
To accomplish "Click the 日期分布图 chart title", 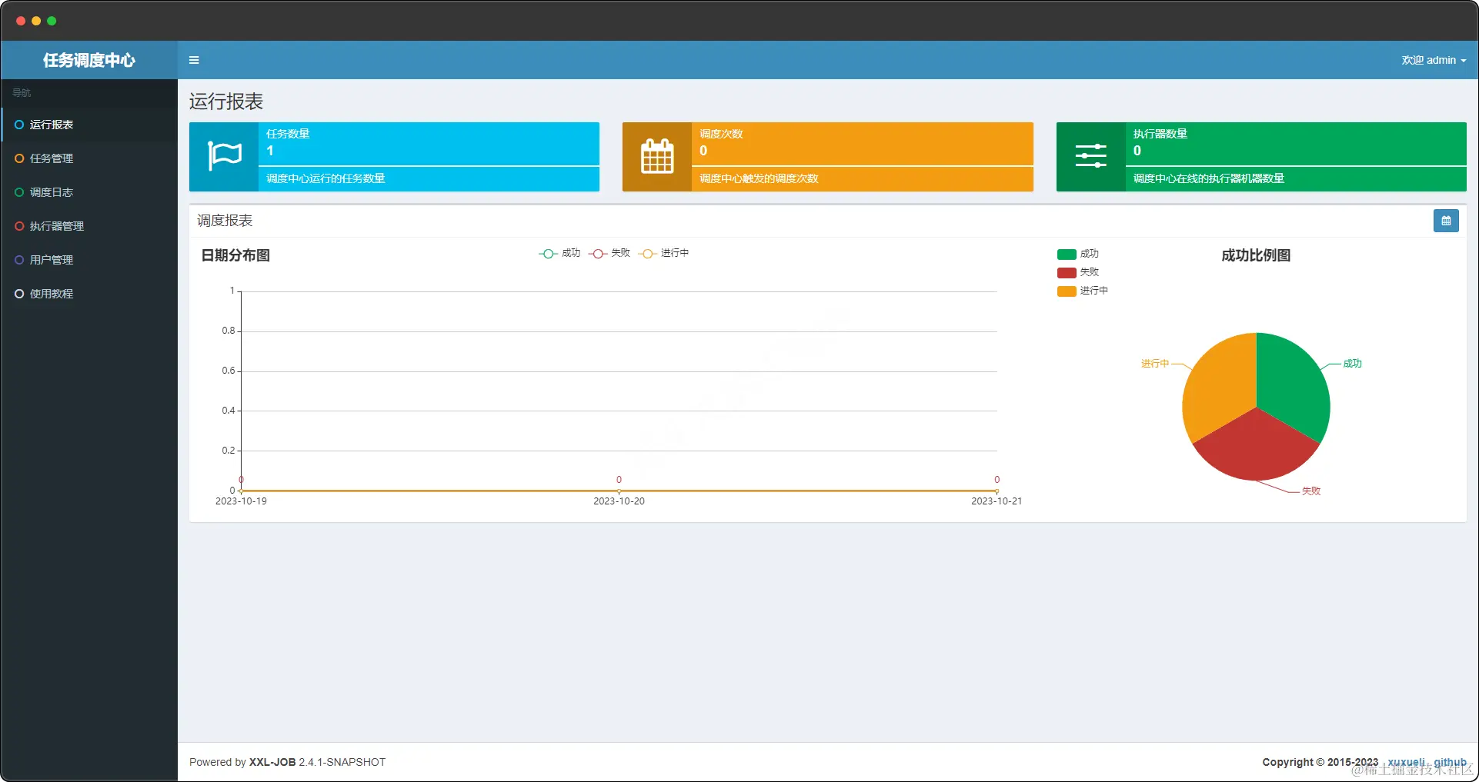I will [x=235, y=255].
